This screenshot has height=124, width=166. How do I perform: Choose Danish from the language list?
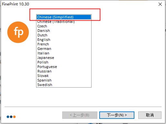coord(64,31)
